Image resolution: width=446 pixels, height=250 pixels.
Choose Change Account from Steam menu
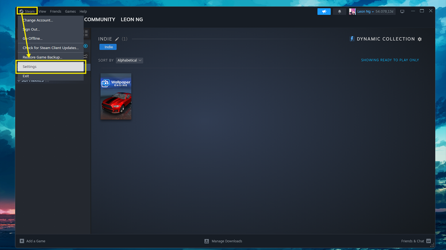pyautogui.click(x=51, y=20)
